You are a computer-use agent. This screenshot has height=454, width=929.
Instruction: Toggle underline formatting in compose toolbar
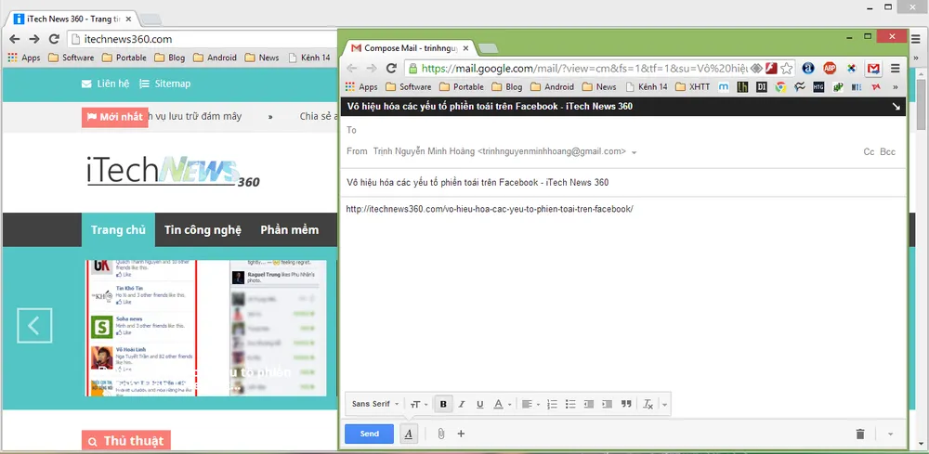coord(480,404)
